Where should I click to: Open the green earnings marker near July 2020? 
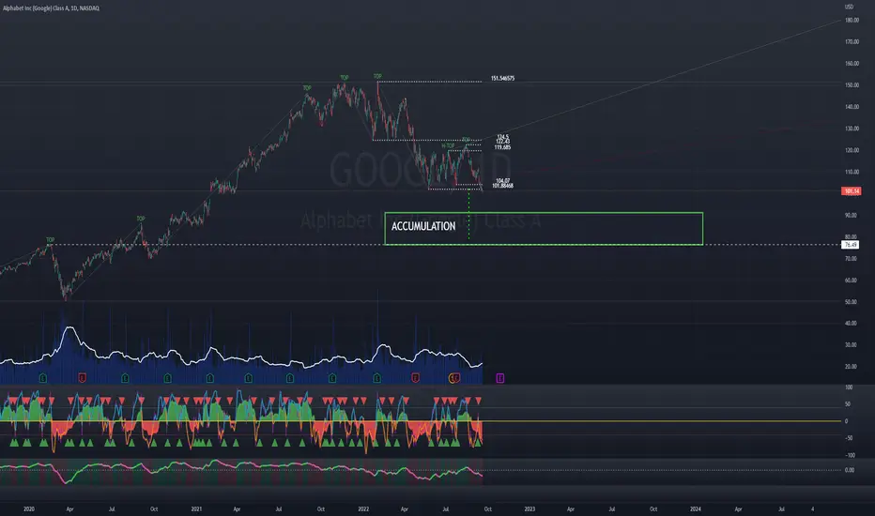pos(125,378)
